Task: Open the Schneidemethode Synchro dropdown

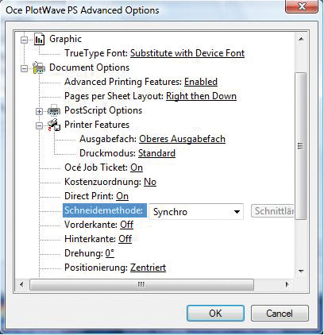Action: (x=196, y=211)
